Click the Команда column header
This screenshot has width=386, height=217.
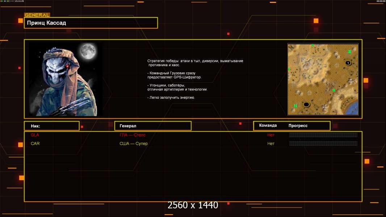pos(268,125)
